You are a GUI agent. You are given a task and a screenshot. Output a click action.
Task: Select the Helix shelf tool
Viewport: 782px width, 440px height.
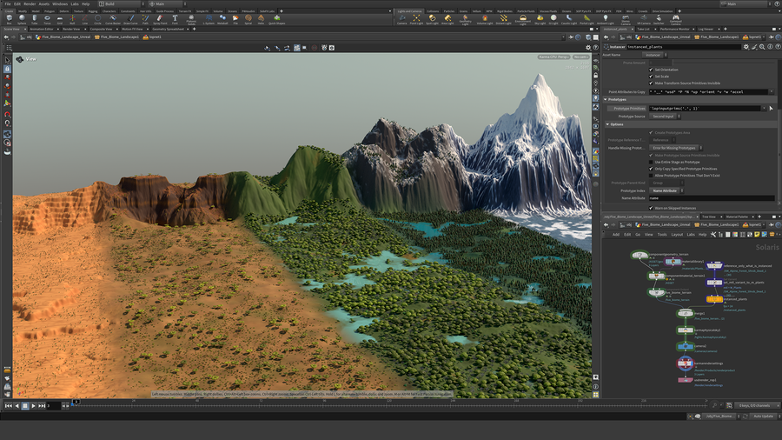click(x=261, y=19)
